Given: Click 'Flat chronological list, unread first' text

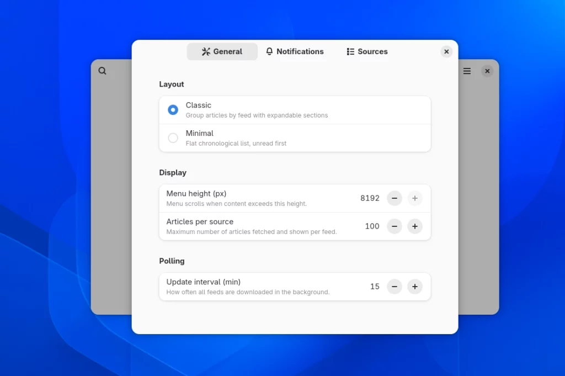Looking at the screenshot, I should click(x=236, y=144).
